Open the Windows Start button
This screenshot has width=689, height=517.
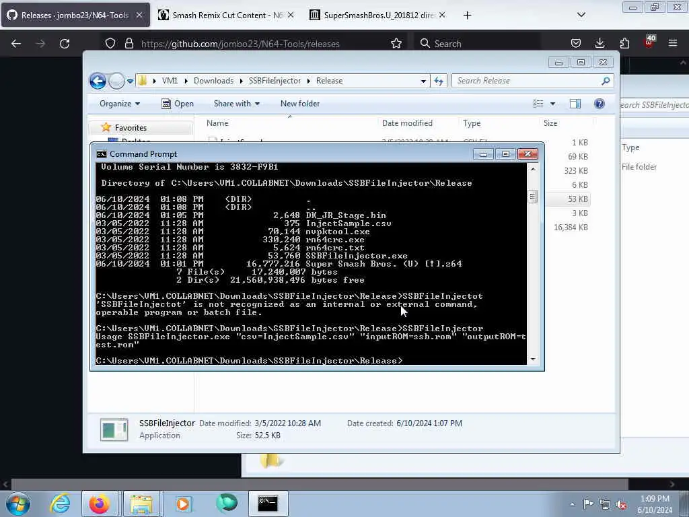click(18, 504)
